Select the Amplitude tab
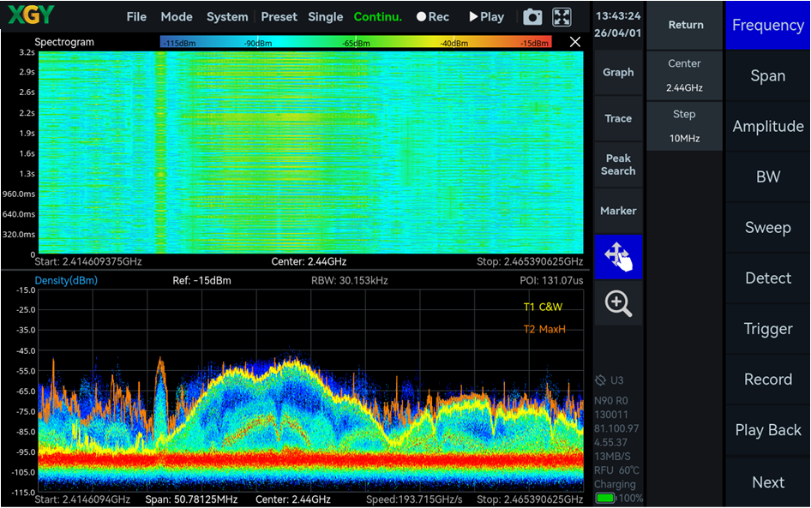 [x=768, y=126]
